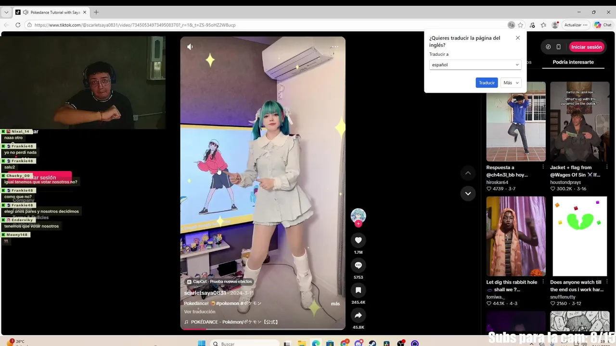The image size is (616, 346).
Task: Click the translate page icon in address bar
Action: [511, 25]
